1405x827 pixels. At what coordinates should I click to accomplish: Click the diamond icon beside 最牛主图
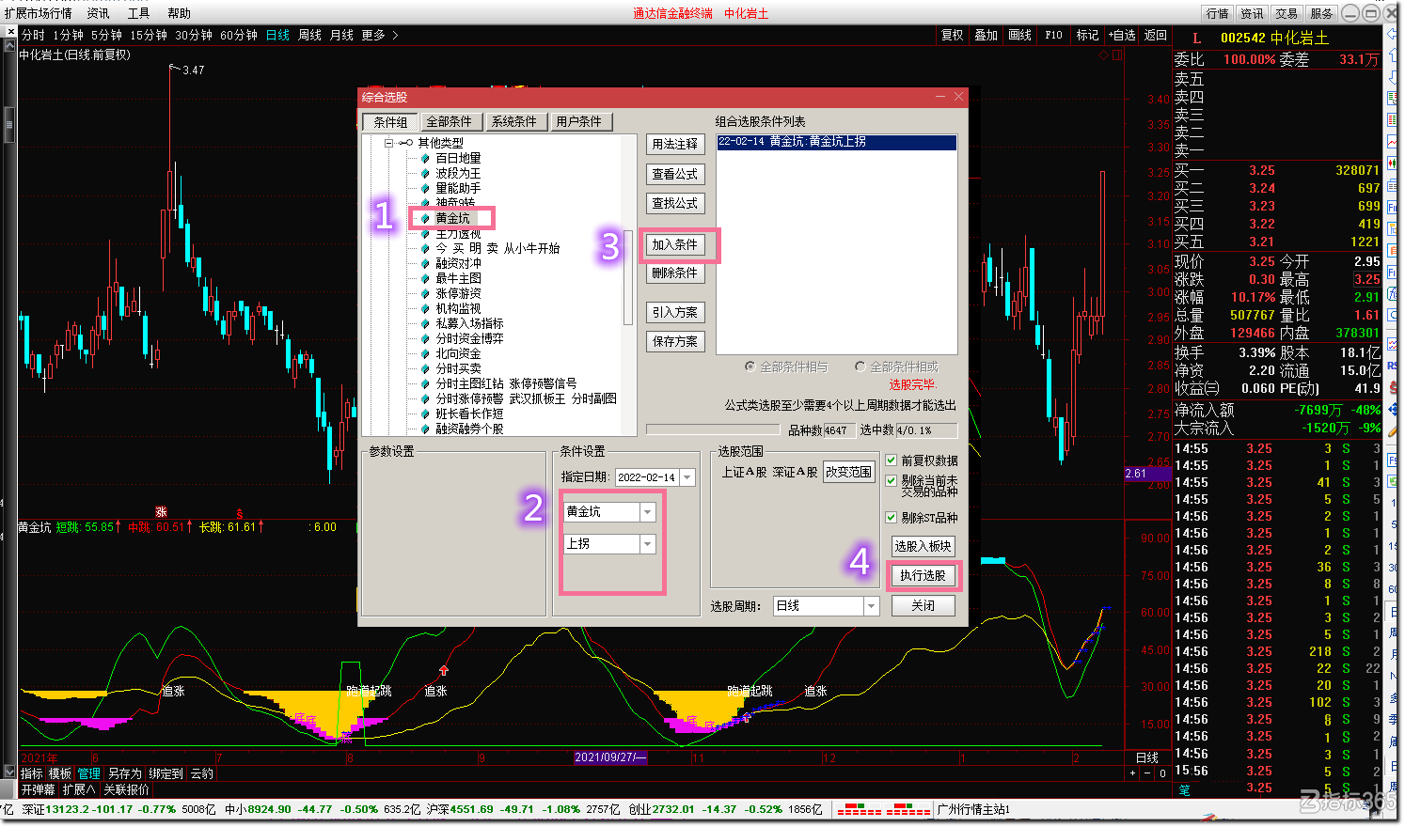(x=425, y=278)
